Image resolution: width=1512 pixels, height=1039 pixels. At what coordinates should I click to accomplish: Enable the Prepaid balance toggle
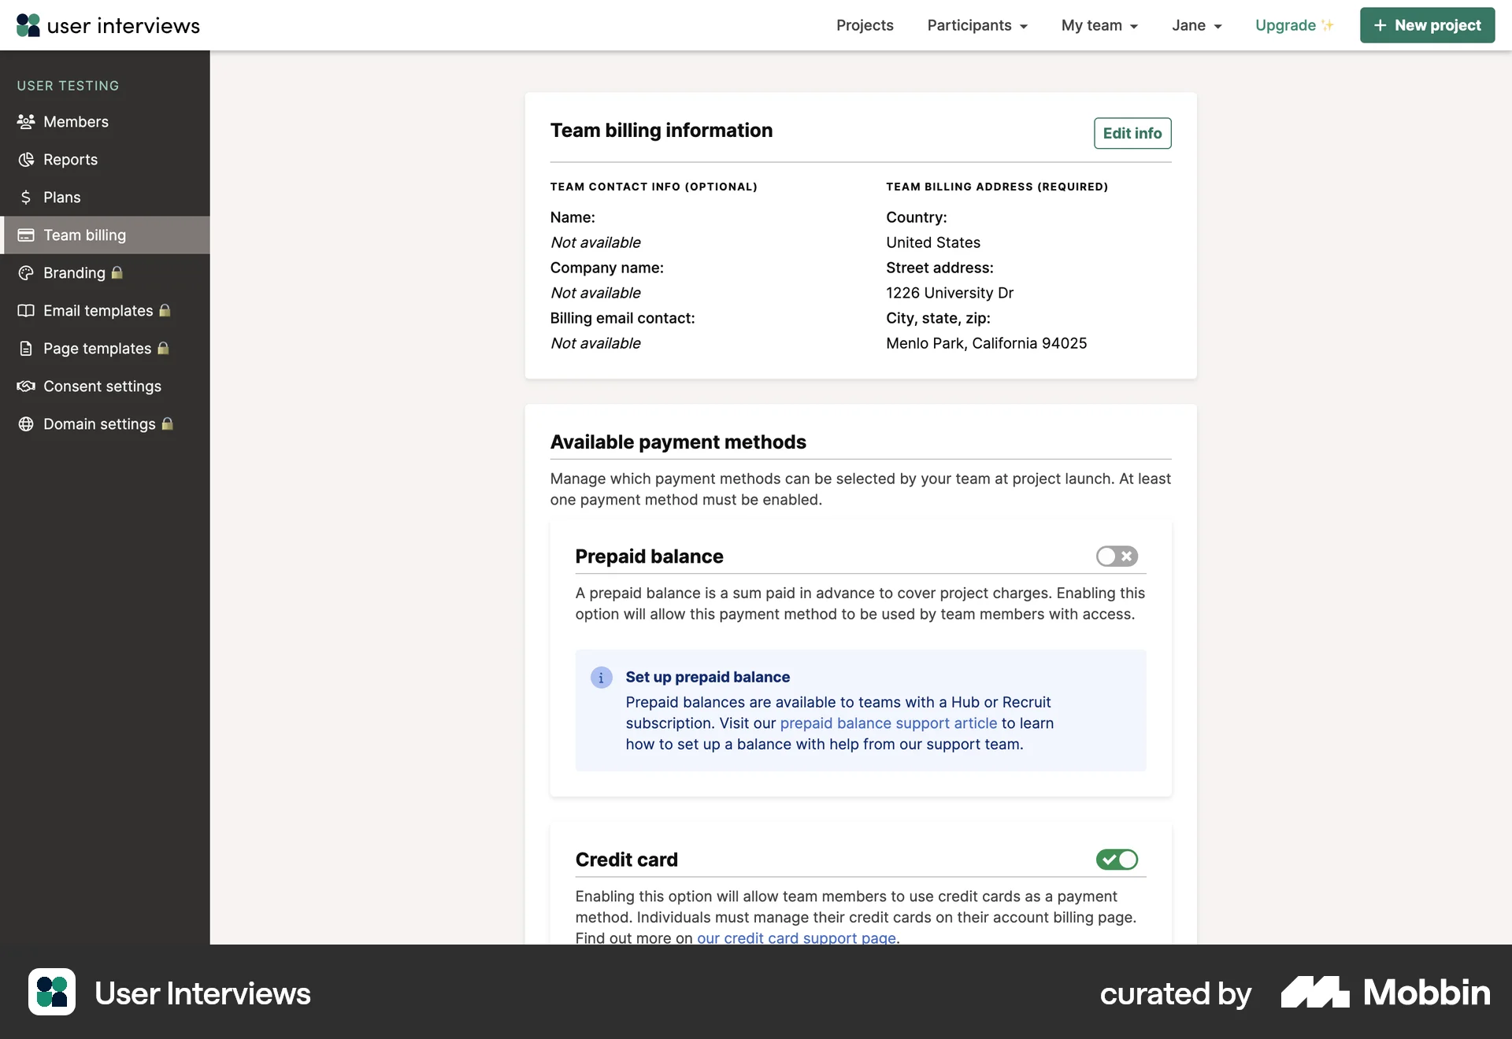[x=1117, y=556]
